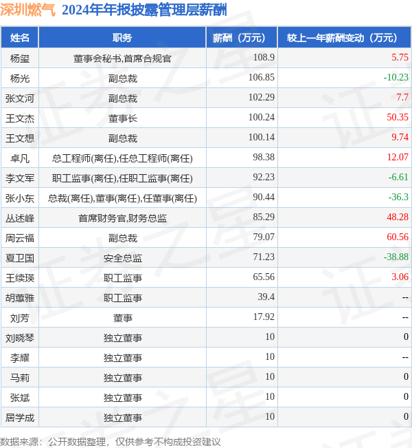Select the name 居学成
The width and height of the screenshot is (412, 448).
point(20,418)
